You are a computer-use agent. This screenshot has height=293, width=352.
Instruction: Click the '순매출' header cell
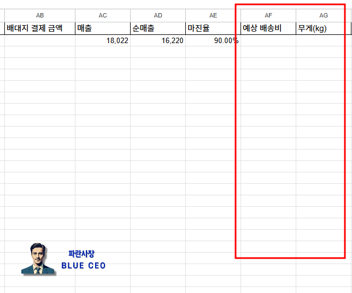tap(158, 28)
